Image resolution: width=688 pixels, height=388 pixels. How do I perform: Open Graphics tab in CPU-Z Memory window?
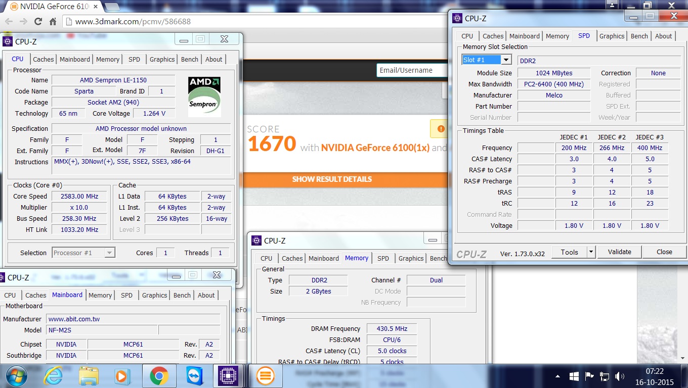click(x=411, y=258)
